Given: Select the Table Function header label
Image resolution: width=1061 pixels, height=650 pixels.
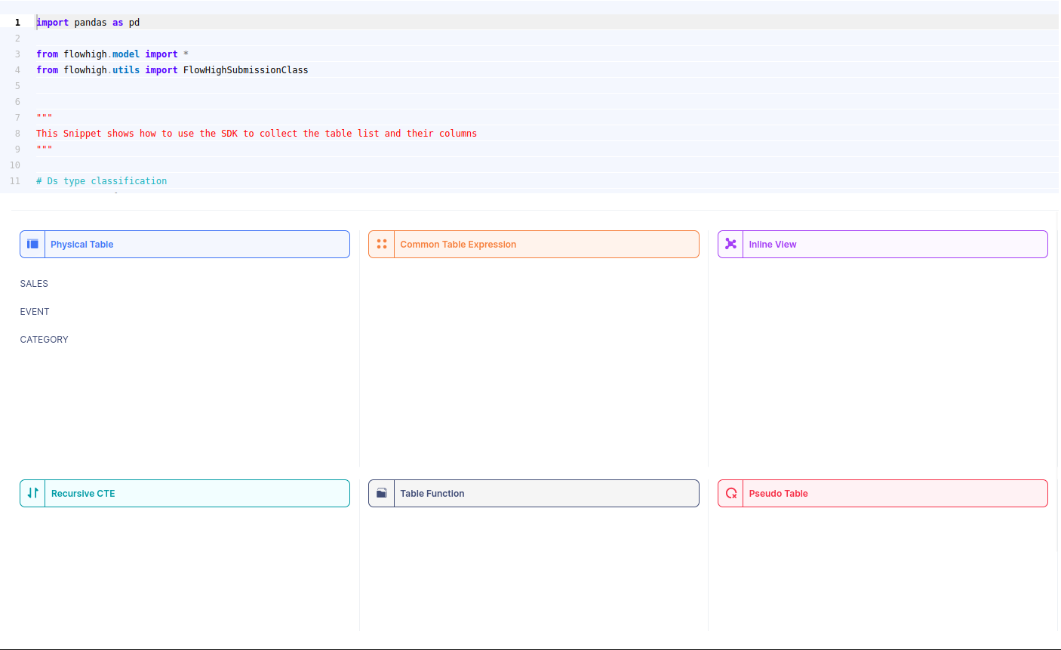Looking at the screenshot, I should [x=432, y=494].
